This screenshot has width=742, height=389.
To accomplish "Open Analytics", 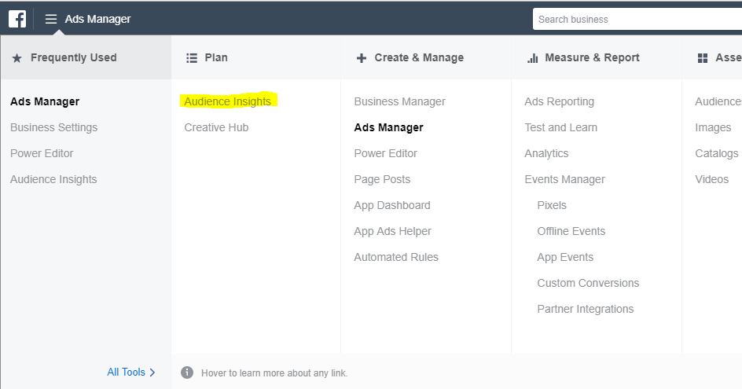I will click(546, 153).
